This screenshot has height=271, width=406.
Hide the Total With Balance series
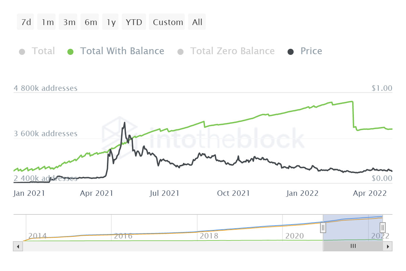[x=122, y=51]
